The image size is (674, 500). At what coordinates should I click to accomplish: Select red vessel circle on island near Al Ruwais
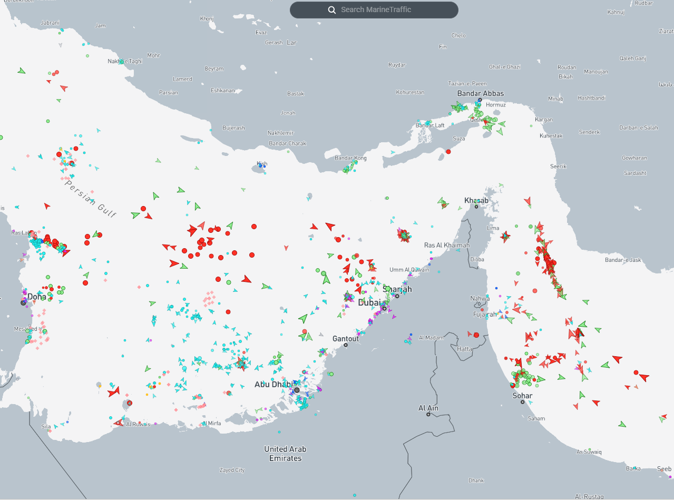coord(130,403)
